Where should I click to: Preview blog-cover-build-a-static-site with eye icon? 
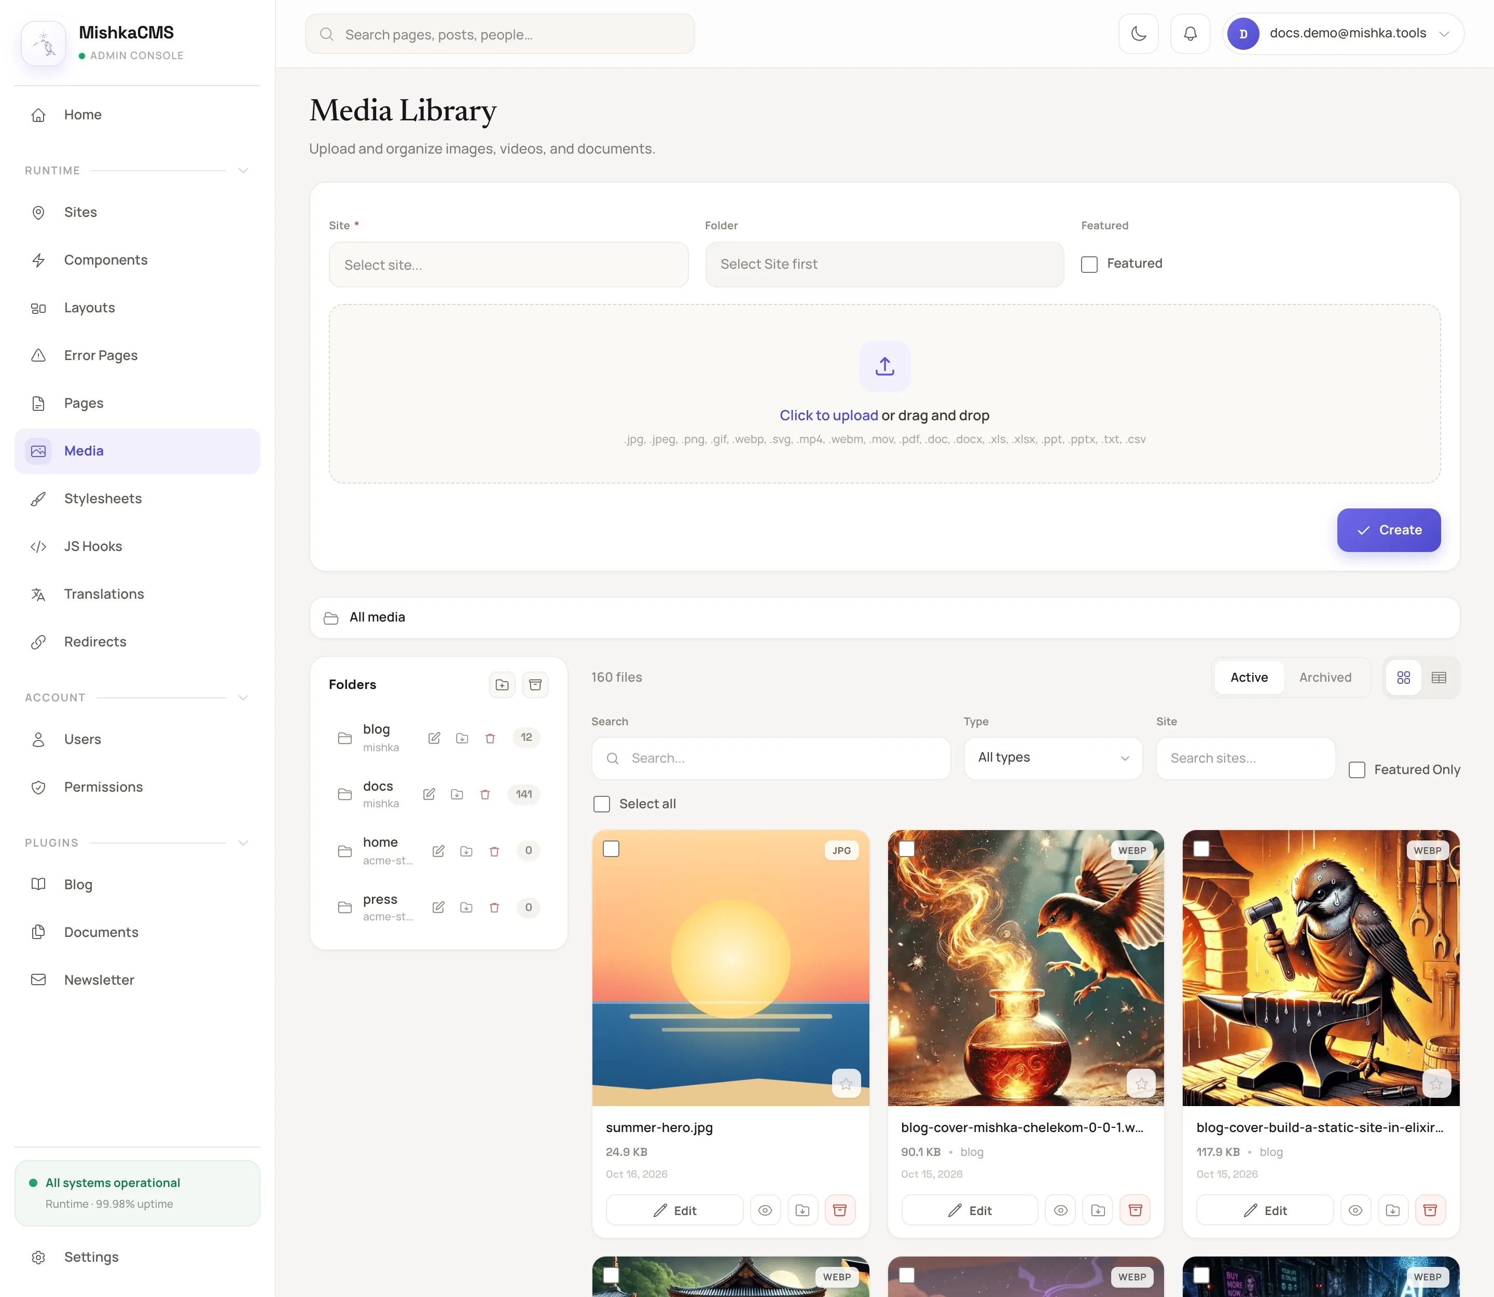[x=1355, y=1210]
